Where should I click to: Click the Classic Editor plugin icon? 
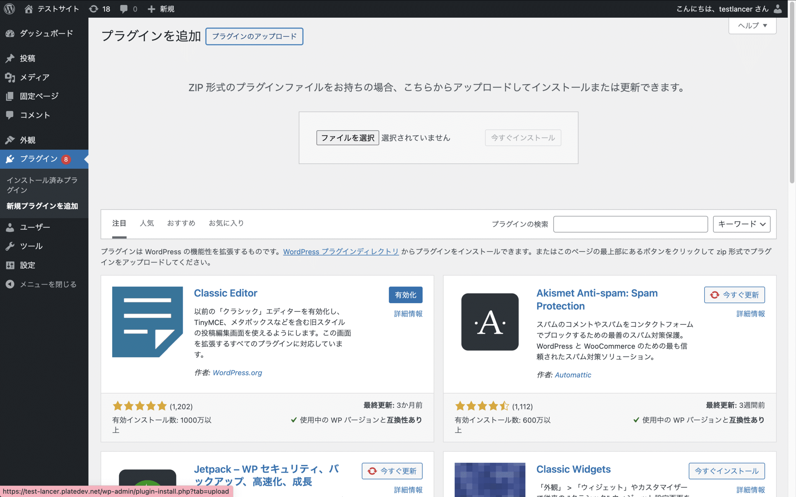coord(147,322)
